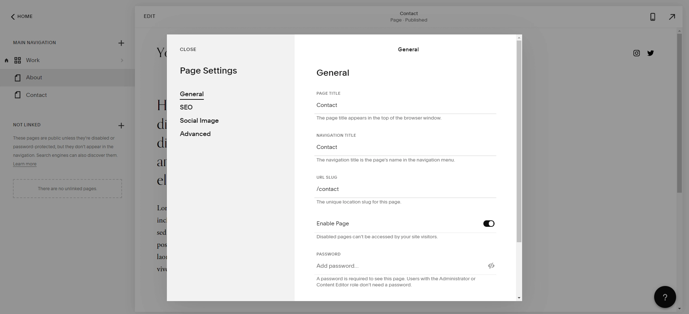Image resolution: width=689 pixels, height=314 pixels.
Task: Click the Page Title input field
Action: point(405,105)
